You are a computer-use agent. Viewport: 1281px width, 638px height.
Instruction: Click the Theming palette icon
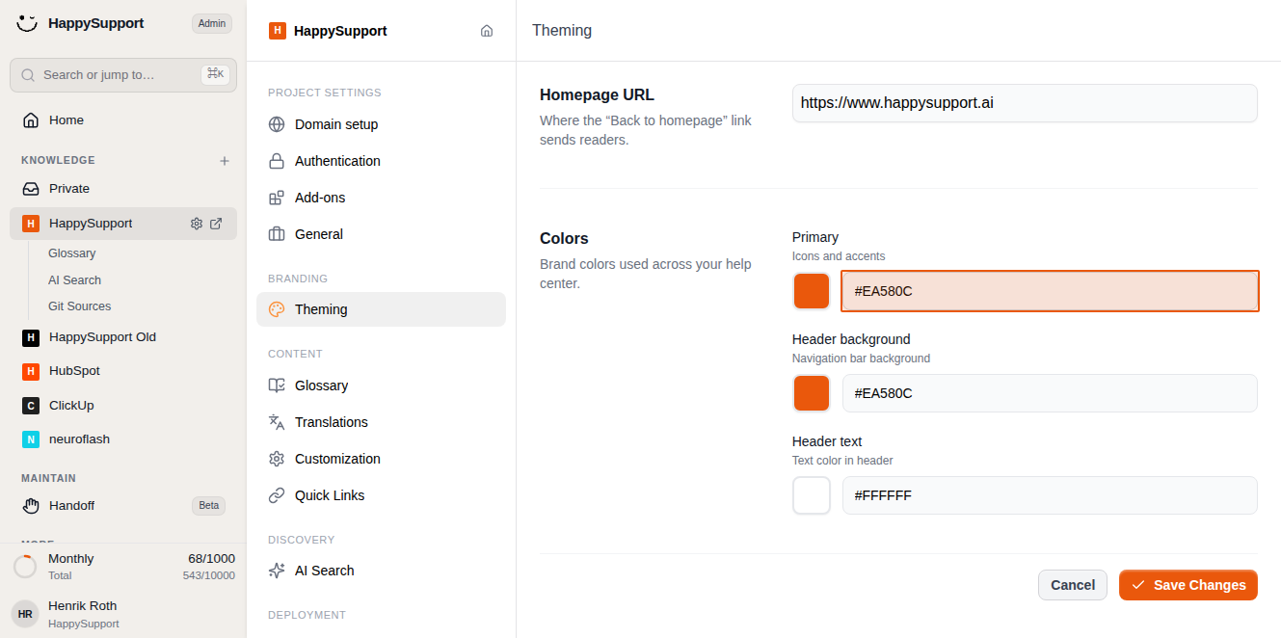coord(277,309)
